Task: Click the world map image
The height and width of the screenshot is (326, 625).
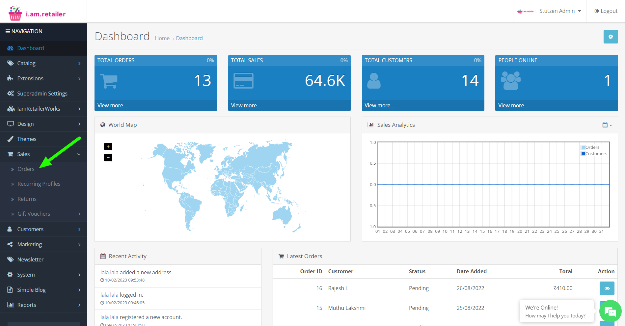Action: tap(223, 186)
